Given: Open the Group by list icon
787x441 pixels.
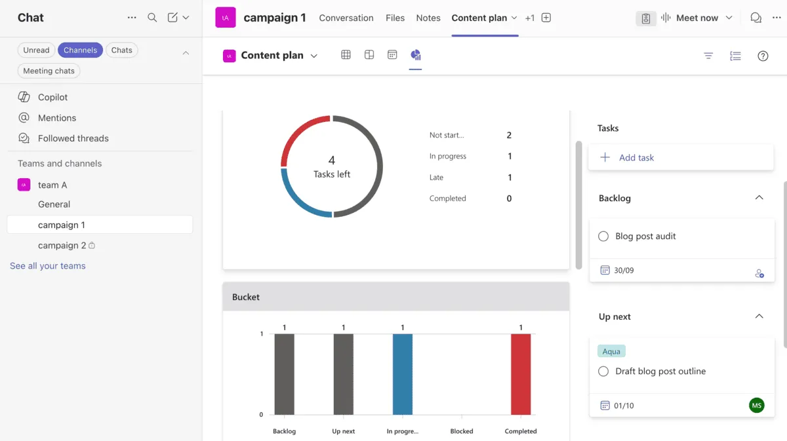Looking at the screenshot, I should coord(735,56).
